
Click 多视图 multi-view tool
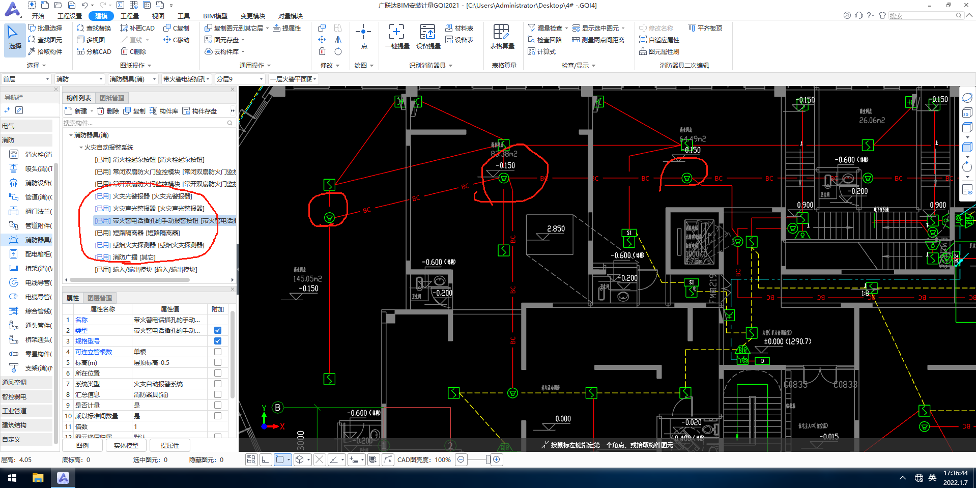point(91,40)
